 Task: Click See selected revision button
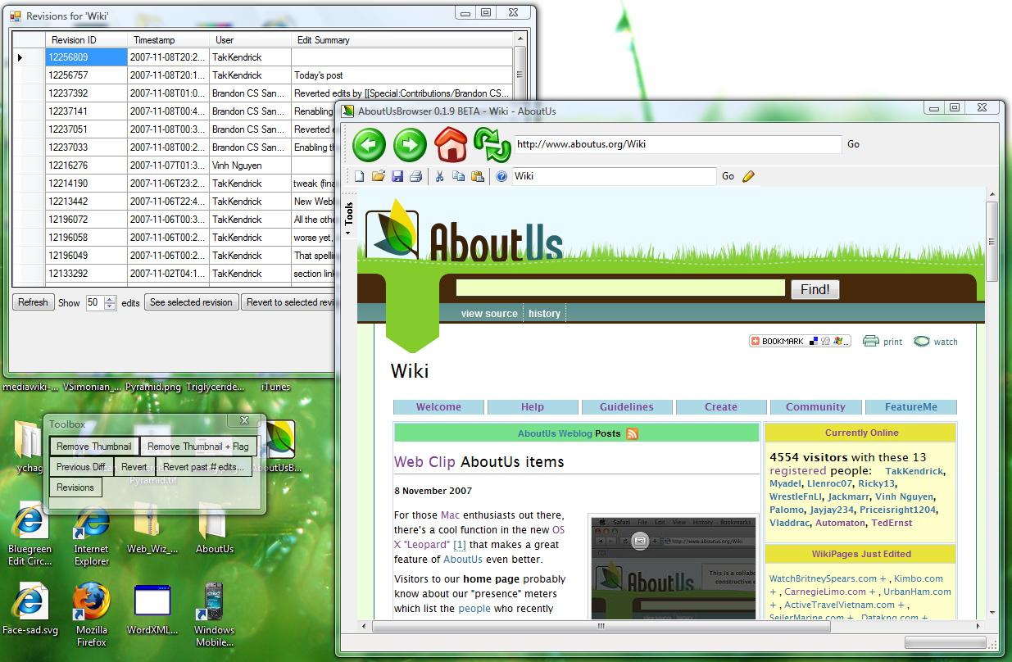point(192,302)
